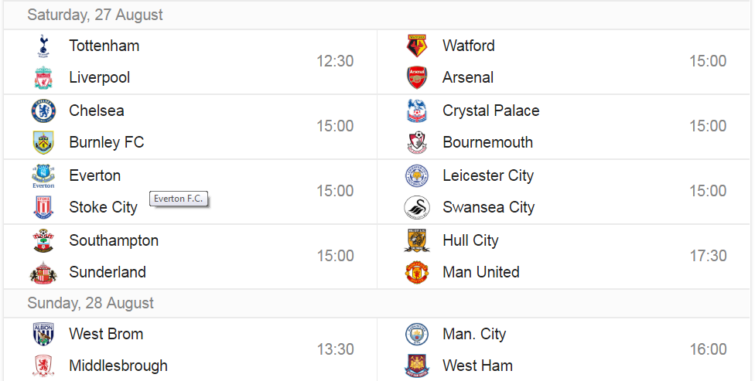Click the Tottenham club crest icon

(x=43, y=46)
